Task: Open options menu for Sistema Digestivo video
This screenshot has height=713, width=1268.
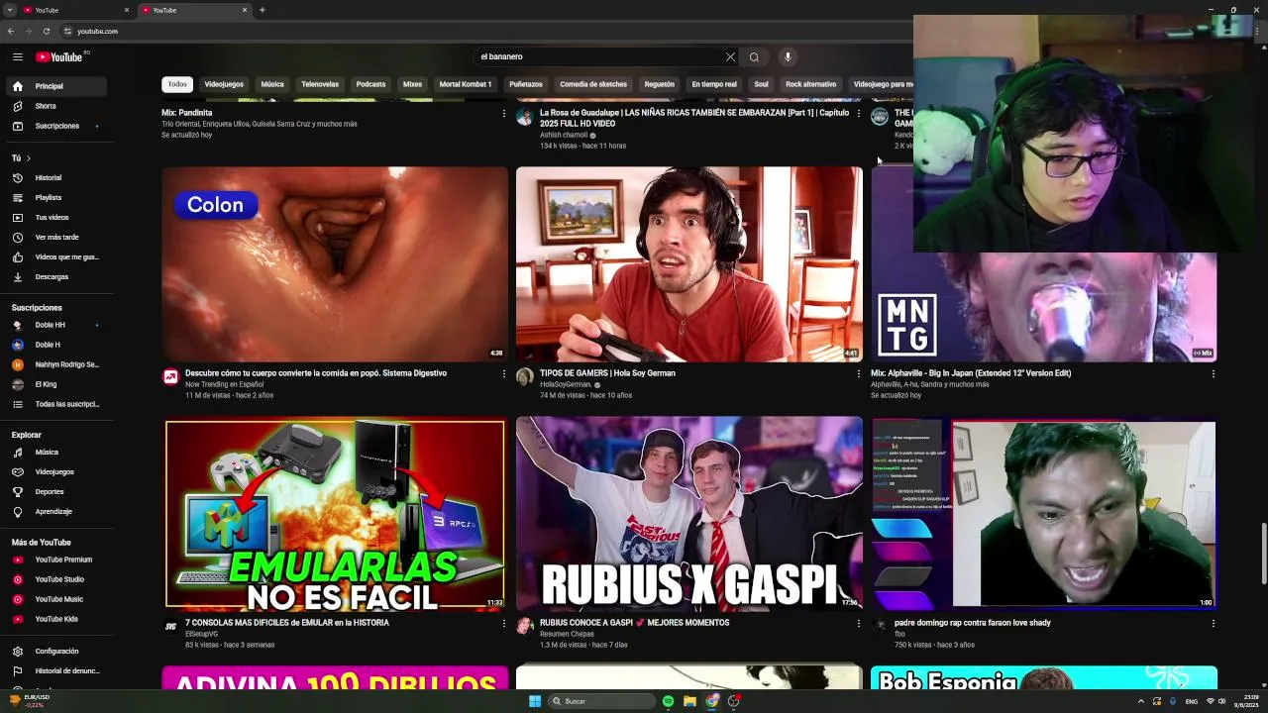Action: (503, 373)
